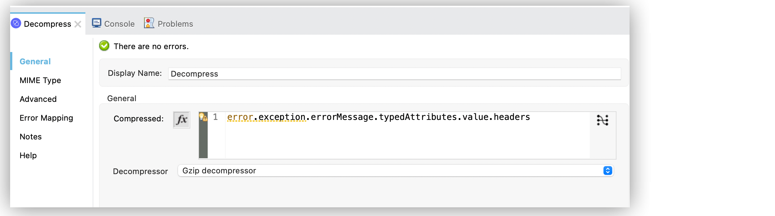Click the Console monitor icon
The image size is (775, 216).
tap(96, 22)
